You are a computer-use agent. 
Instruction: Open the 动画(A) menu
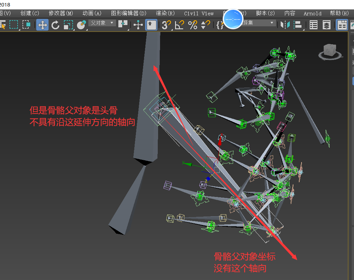tap(92, 13)
